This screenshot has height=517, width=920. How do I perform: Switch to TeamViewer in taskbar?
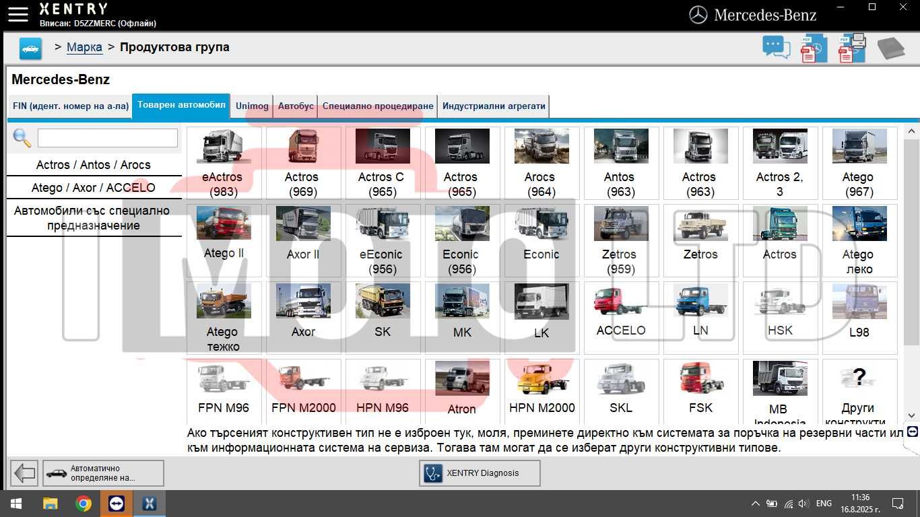[x=117, y=504]
